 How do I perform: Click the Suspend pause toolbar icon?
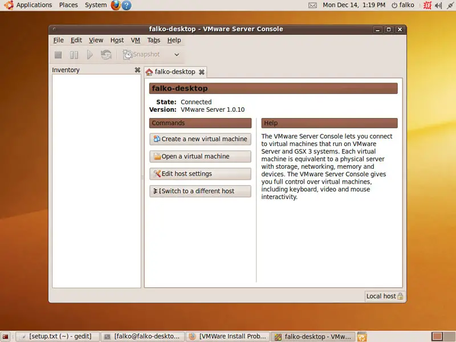click(x=74, y=55)
